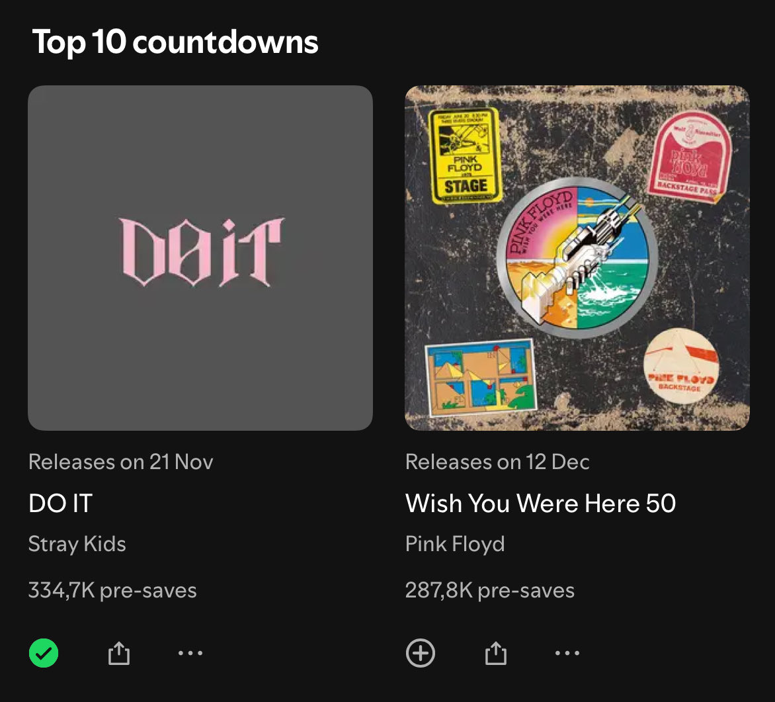Go to the Pink Floyd artist page

(455, 545)
